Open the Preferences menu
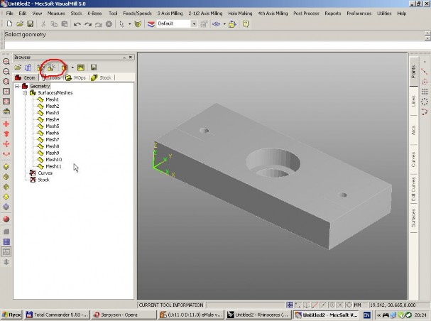The image size is (431, 321). (359, 13)
